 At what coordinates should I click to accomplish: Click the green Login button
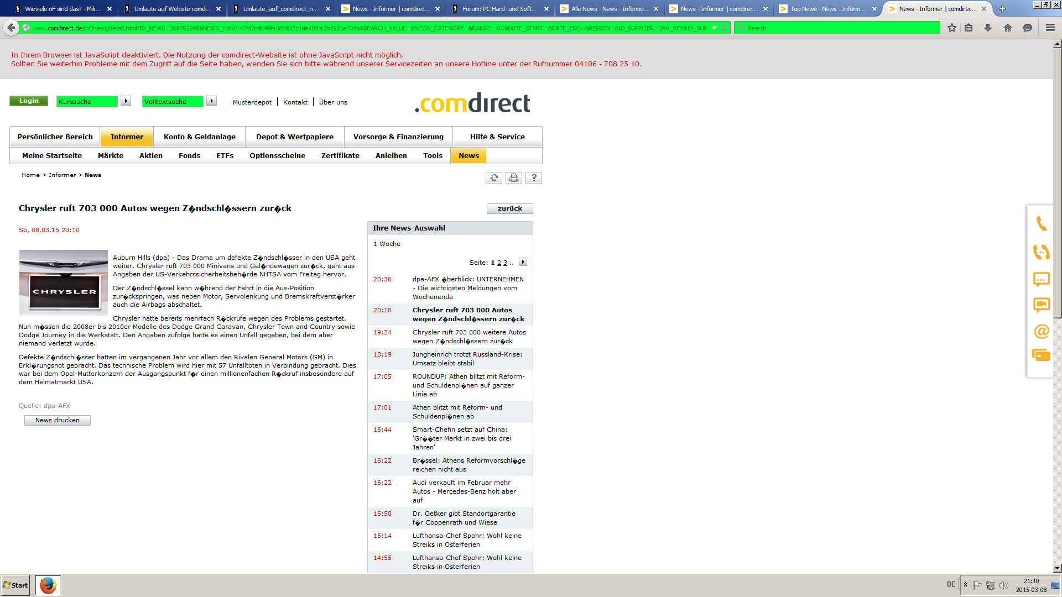29,101
